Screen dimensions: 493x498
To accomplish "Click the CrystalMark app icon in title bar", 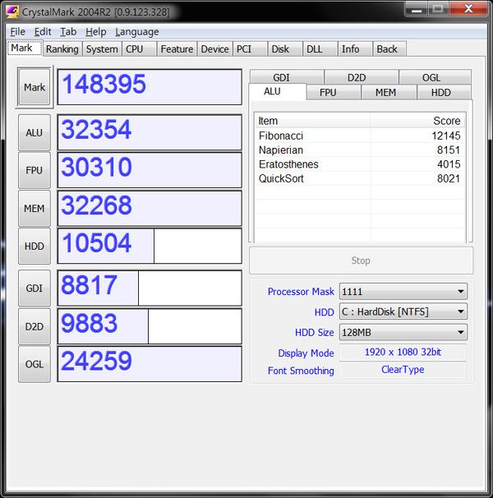I will (x=12, y=12).
